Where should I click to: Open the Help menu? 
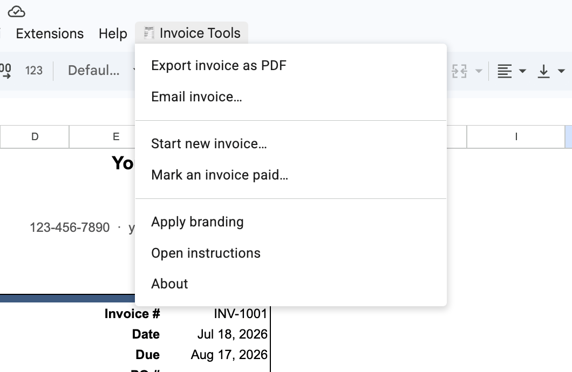coord(113,33)
